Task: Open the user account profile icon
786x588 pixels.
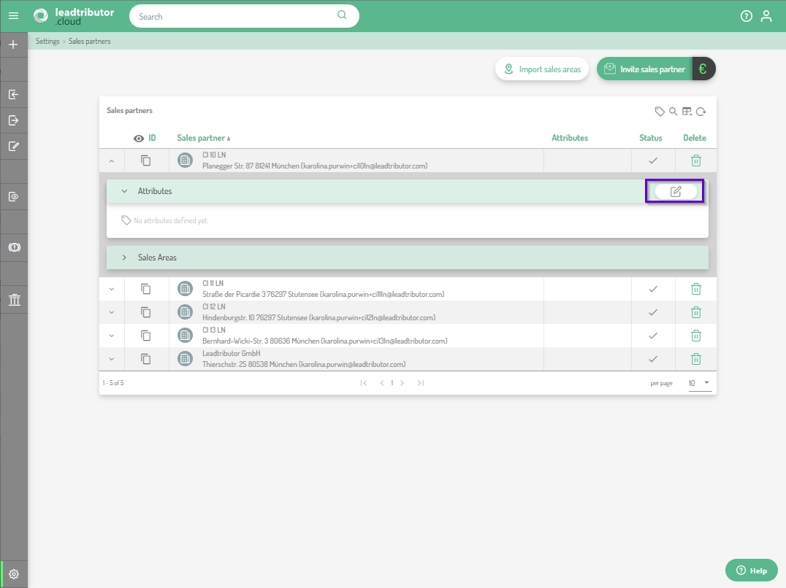Action: point(766,16)
